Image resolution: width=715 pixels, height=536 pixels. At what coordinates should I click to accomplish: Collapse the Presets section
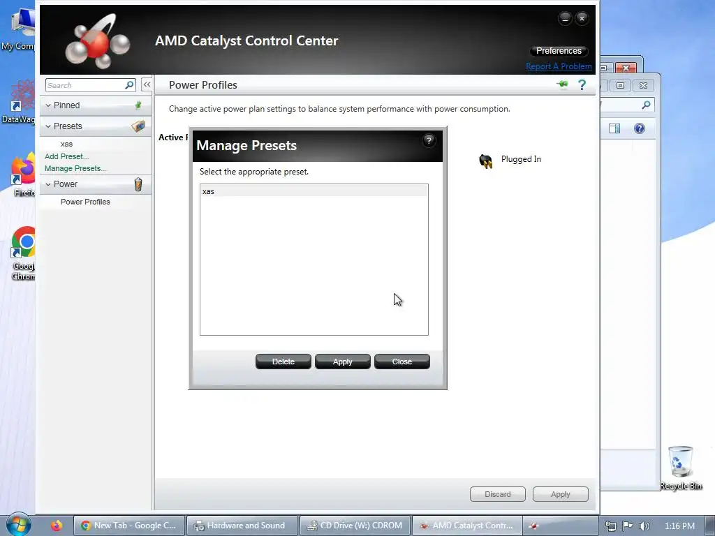(48, 126)
